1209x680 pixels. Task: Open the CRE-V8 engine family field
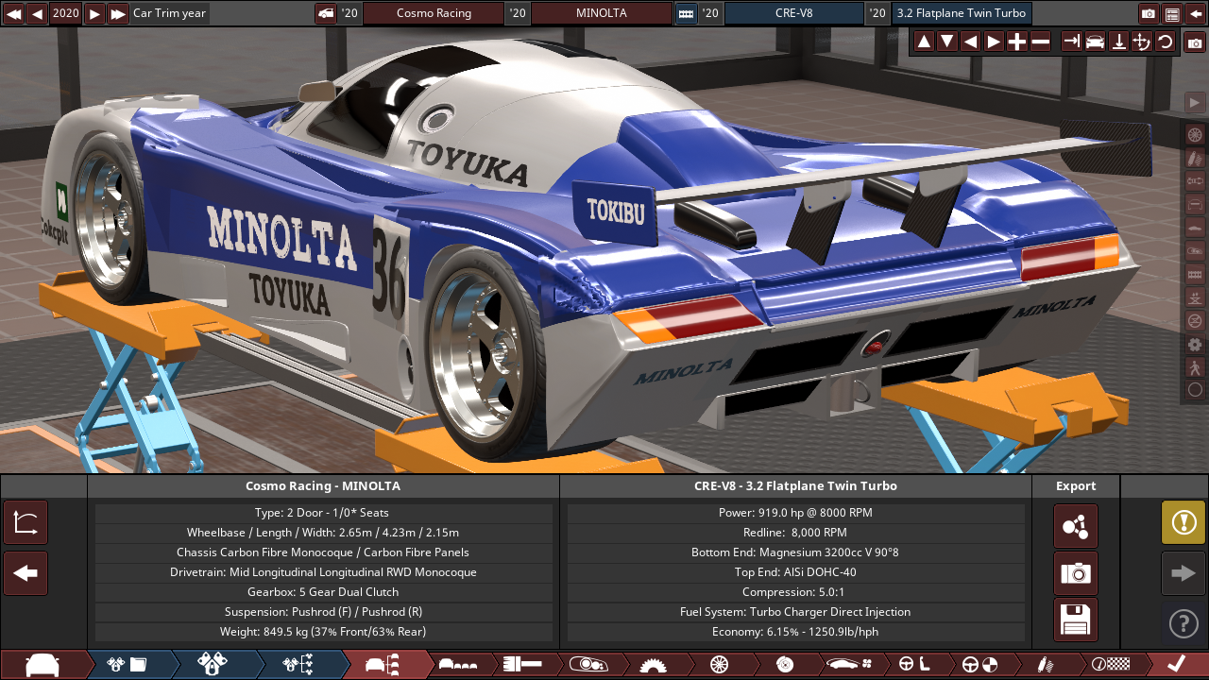tap(793, 13)
